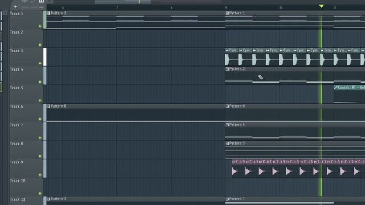Open clip menu icon of Pattern 6 at bar 9
365x205 pixels.
coord(227,106)
